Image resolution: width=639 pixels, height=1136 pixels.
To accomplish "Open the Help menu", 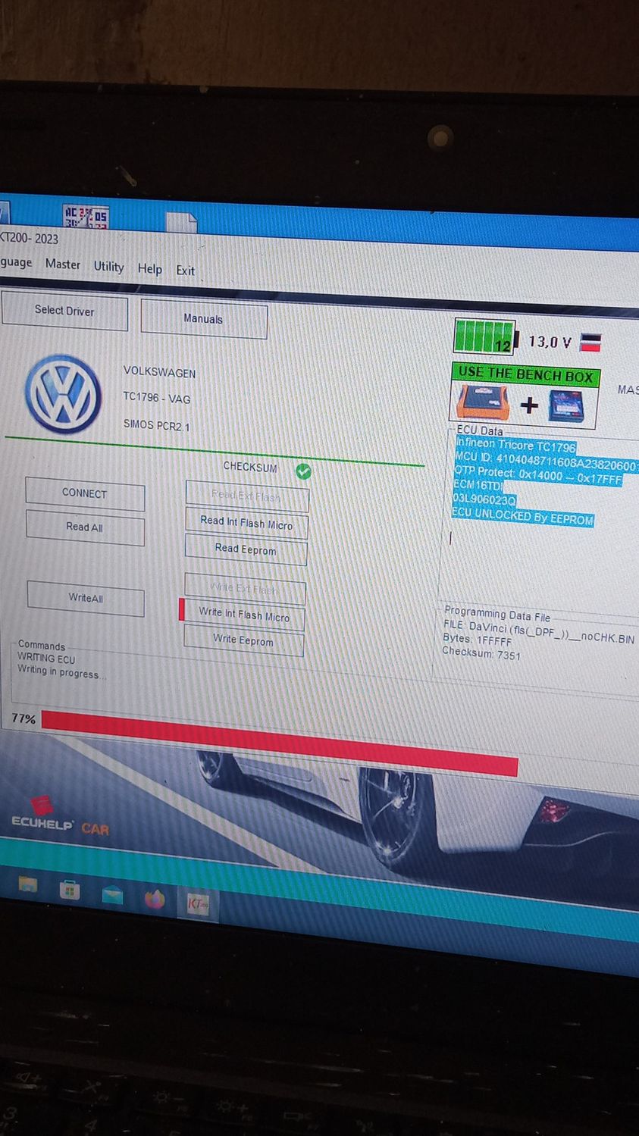I will pyautogui.click(x=149, y=268).
